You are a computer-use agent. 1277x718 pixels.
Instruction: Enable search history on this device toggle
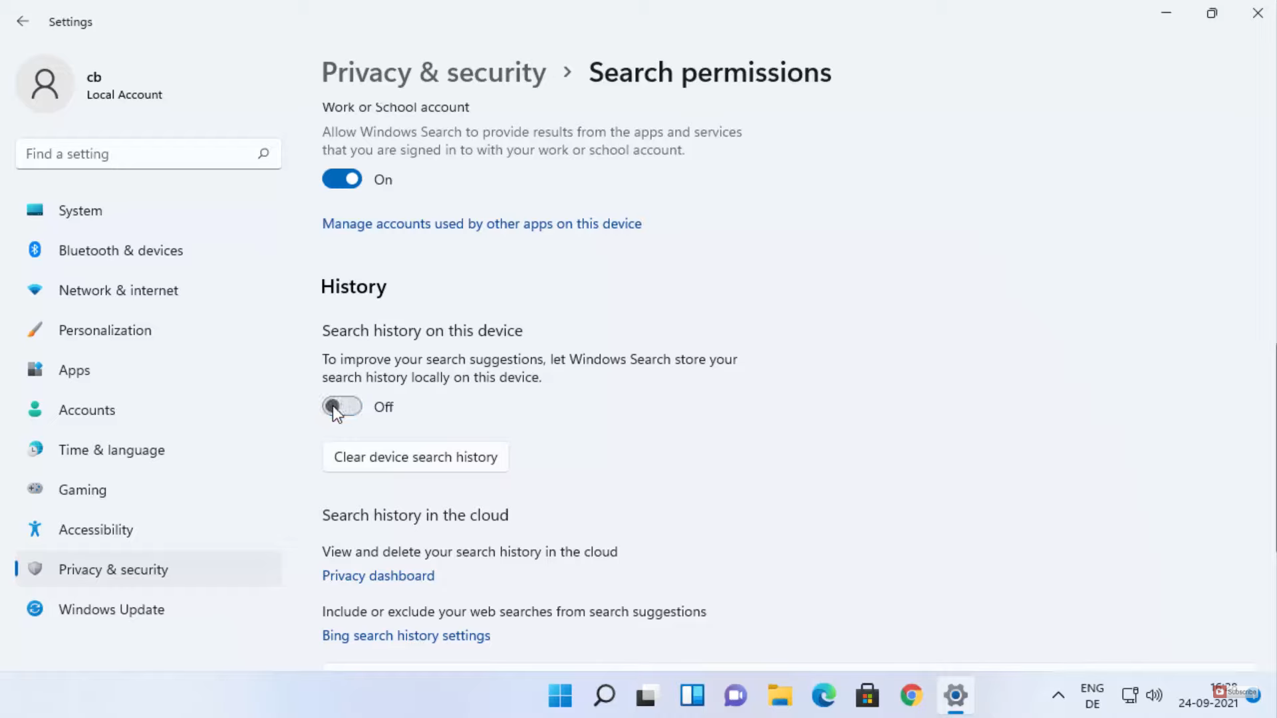click(x=342, y=406)
